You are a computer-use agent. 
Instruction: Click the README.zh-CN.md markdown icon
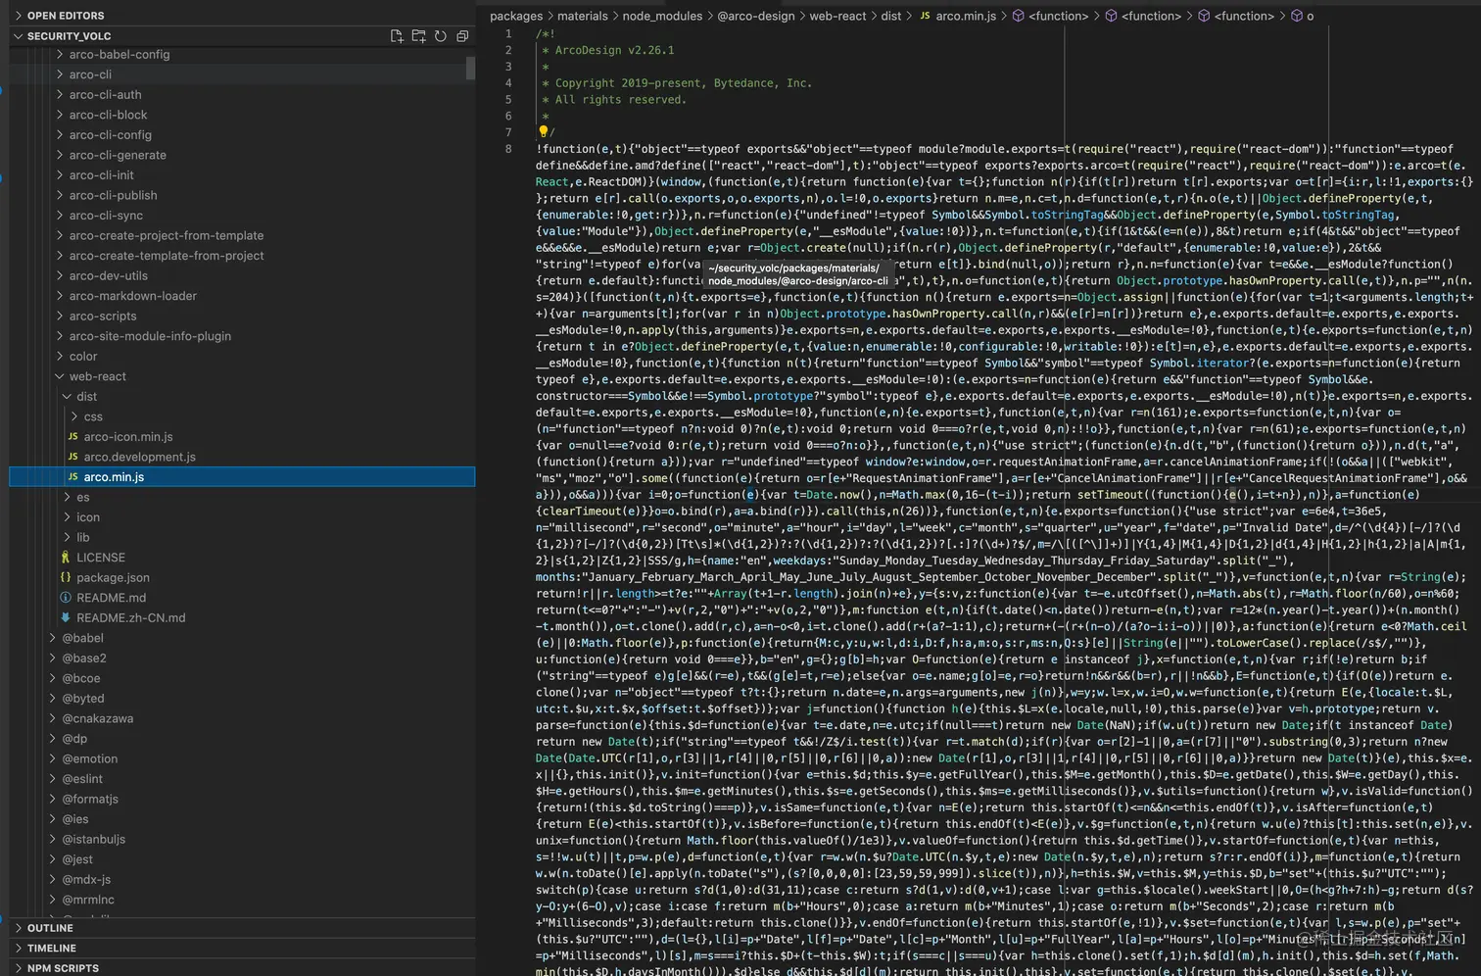click(x=66, y=618)
